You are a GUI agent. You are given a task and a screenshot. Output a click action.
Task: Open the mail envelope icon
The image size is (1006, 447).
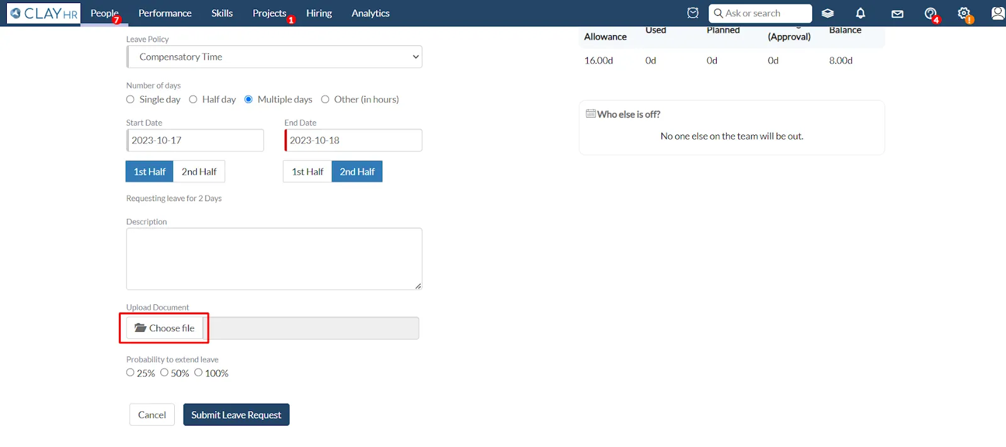click(x=897, y=14)
